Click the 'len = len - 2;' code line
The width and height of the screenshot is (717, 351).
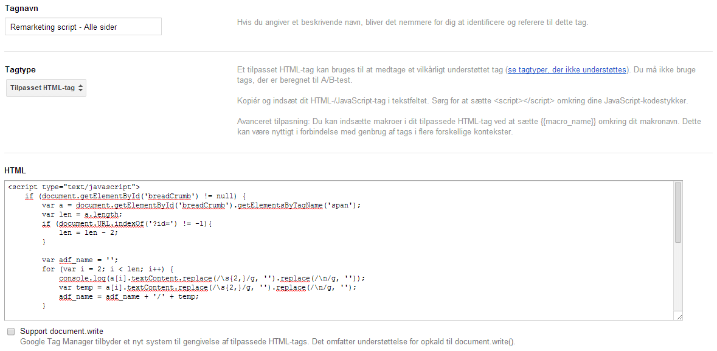pyautogui.click(x=89, y=232)
